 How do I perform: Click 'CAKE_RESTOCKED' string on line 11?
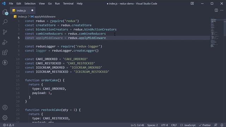pos(81,63)
